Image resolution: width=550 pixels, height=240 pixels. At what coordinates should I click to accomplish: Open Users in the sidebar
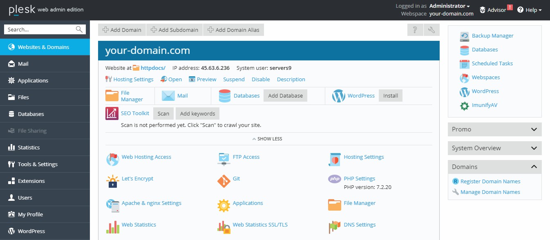(x=45, y=198)
